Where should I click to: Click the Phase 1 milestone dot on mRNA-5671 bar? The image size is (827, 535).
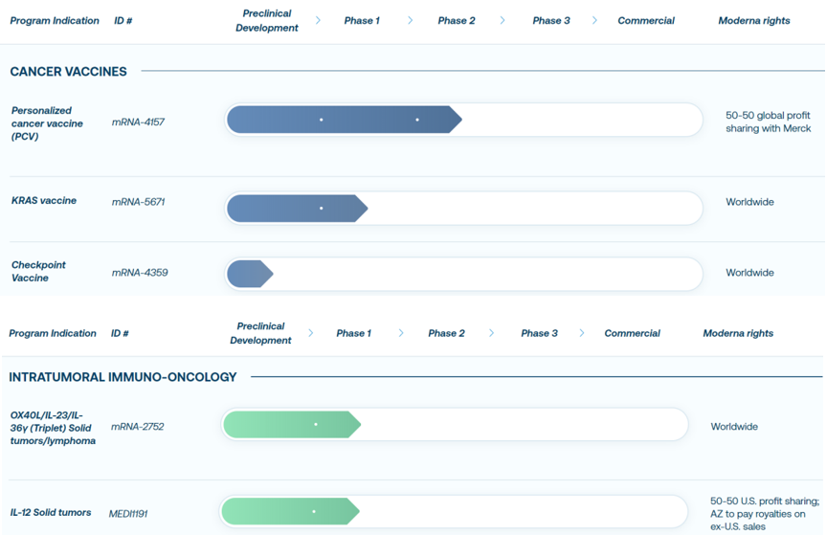322,208
